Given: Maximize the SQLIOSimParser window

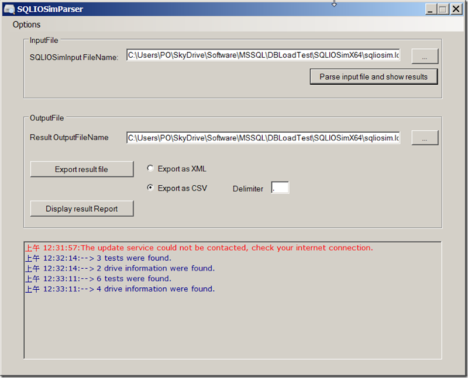Looking at the screenshot, I should pyautogui.click(x=443, y=9).
